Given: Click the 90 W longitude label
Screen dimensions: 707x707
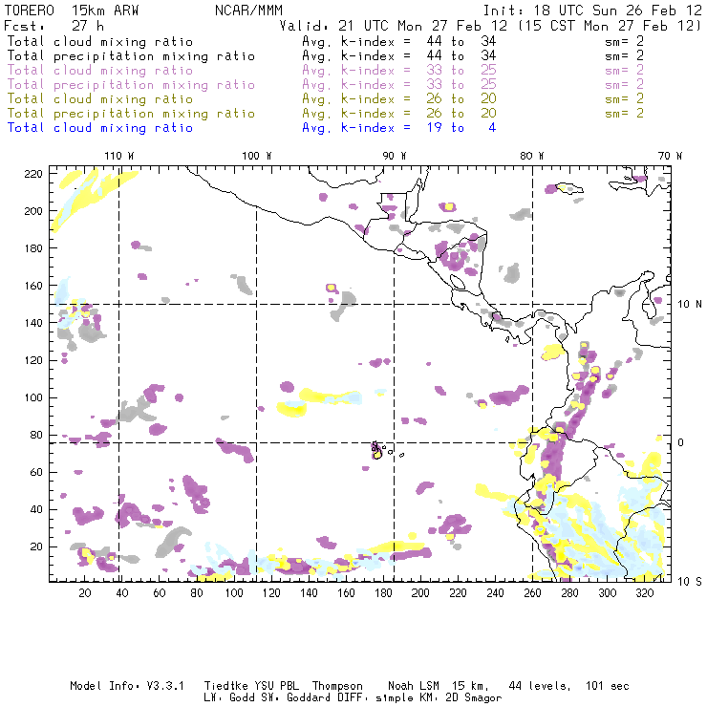Looking at the screenshot, I should pyautogui.click(x=394, y=155).
